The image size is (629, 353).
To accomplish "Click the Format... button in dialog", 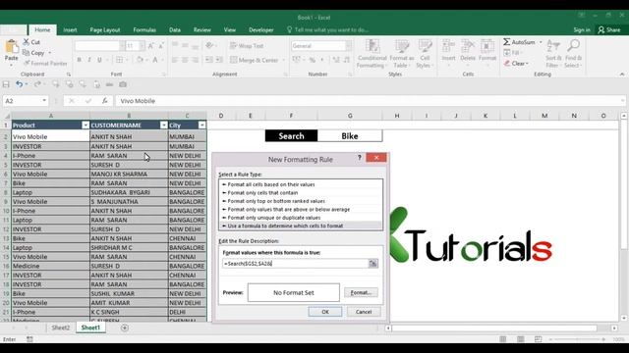I will coord(361,292).
